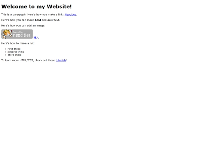Click the 'Here's how you can add an image:' line

click(x=23, y=26)
